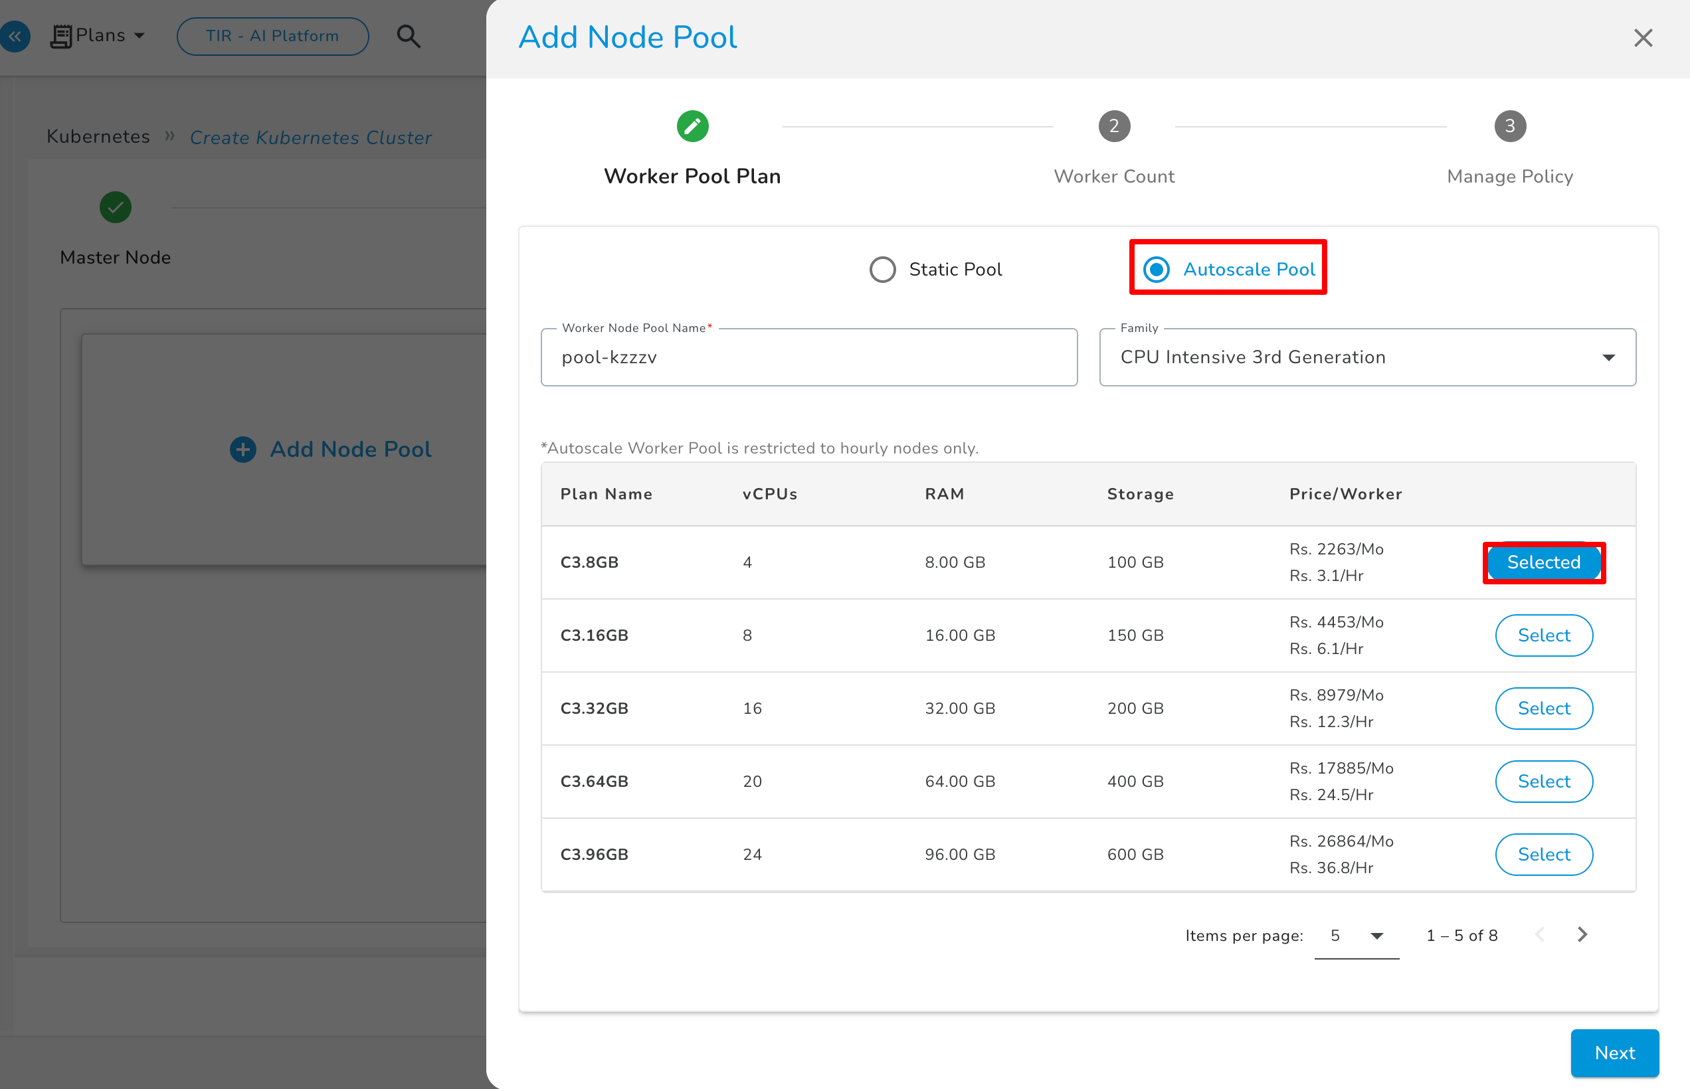This screenshot has height=1089, width=1690.
Task: Click the plus icon beside Add Node Pool
Action: coord(242,449)
